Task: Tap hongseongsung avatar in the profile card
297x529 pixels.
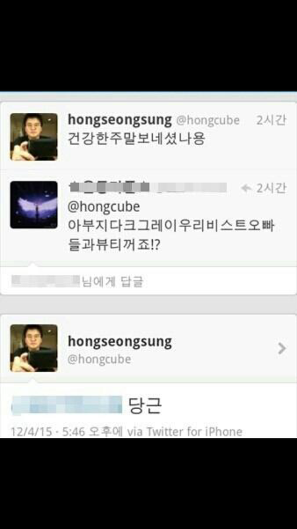Action: [33, 348]
